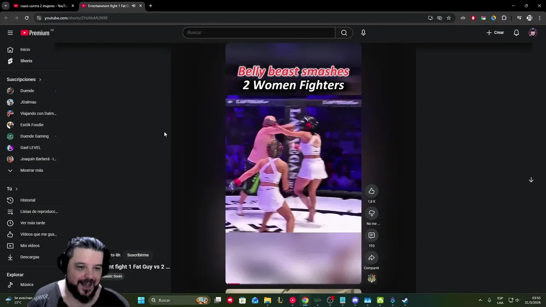Mute the audio on the Entertainment fight tab
This screenshot has width=546, height=307.
pyautogui.click(x=134, y=6)
